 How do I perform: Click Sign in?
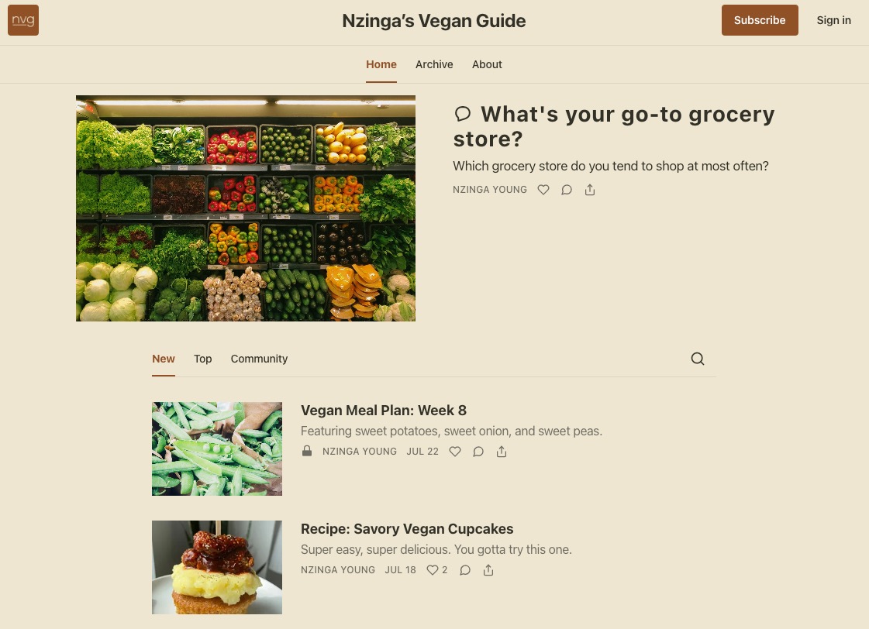[x=833, y=20]
